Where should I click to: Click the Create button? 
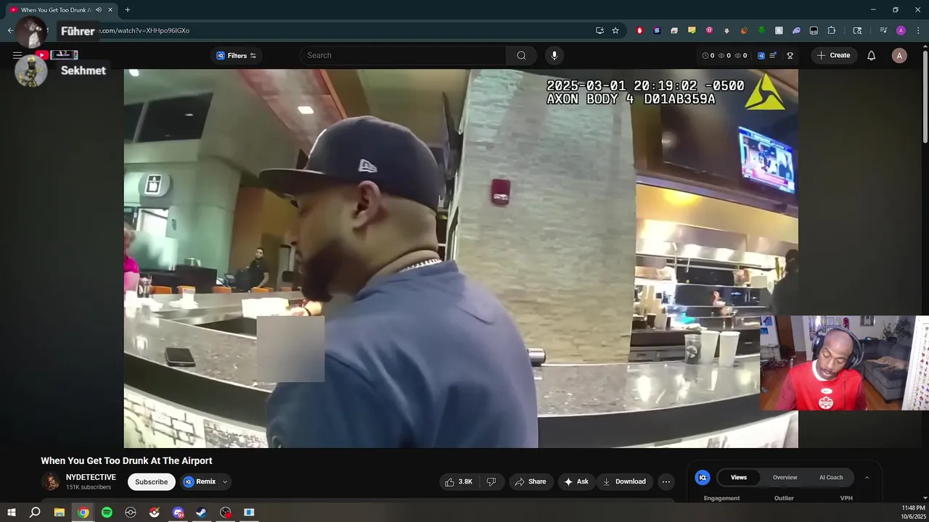click(x=834, y=56)
